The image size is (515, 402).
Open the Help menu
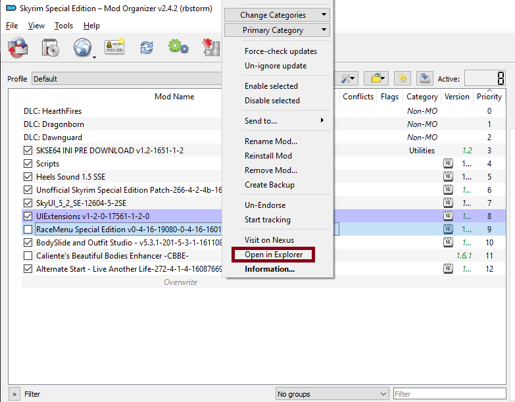pos(91,26)
